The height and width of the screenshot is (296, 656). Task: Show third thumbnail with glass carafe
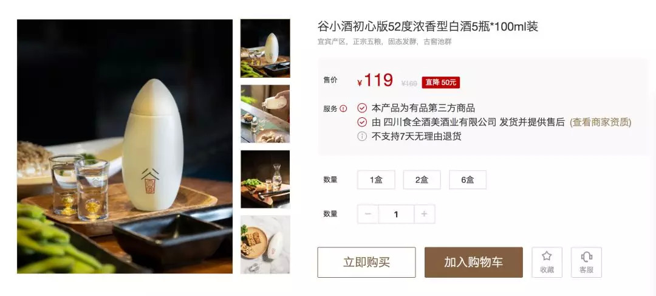265,179
